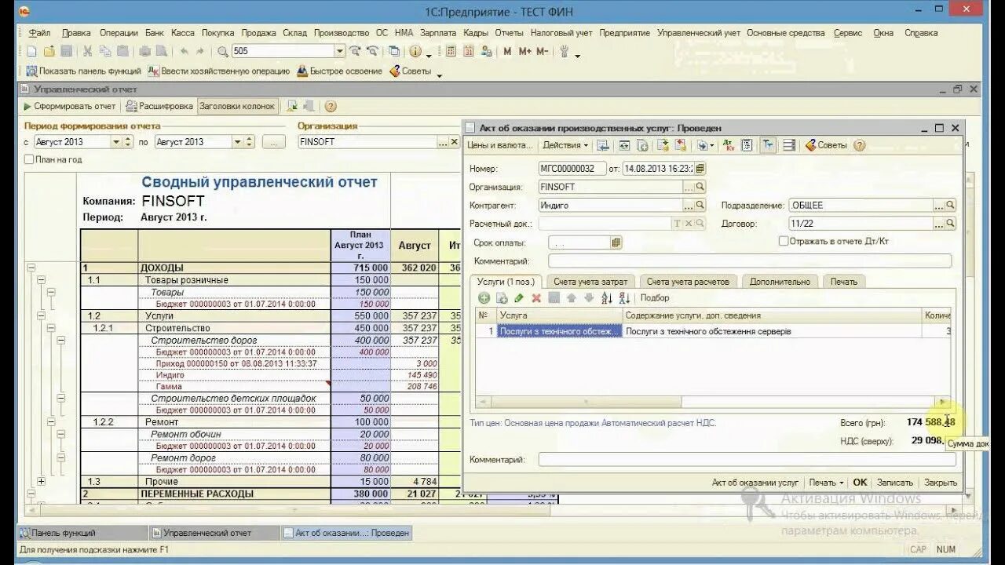Toggle План на год checkbox

point(29,159)
